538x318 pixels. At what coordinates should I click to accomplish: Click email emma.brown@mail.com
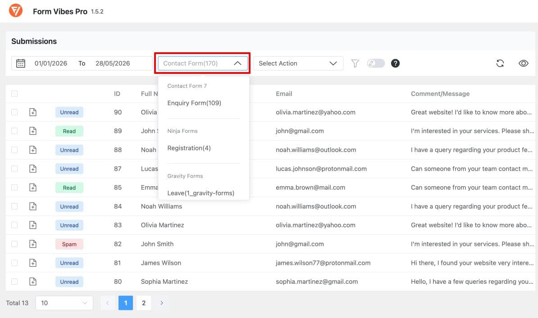point(310,187)
